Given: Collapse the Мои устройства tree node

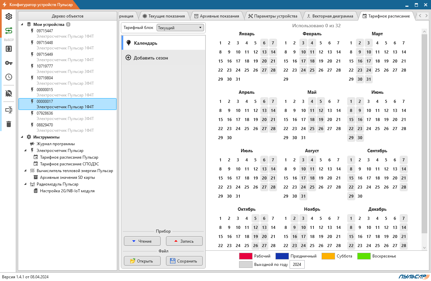Looking at the screenshot, I should (x=22, y=25).
